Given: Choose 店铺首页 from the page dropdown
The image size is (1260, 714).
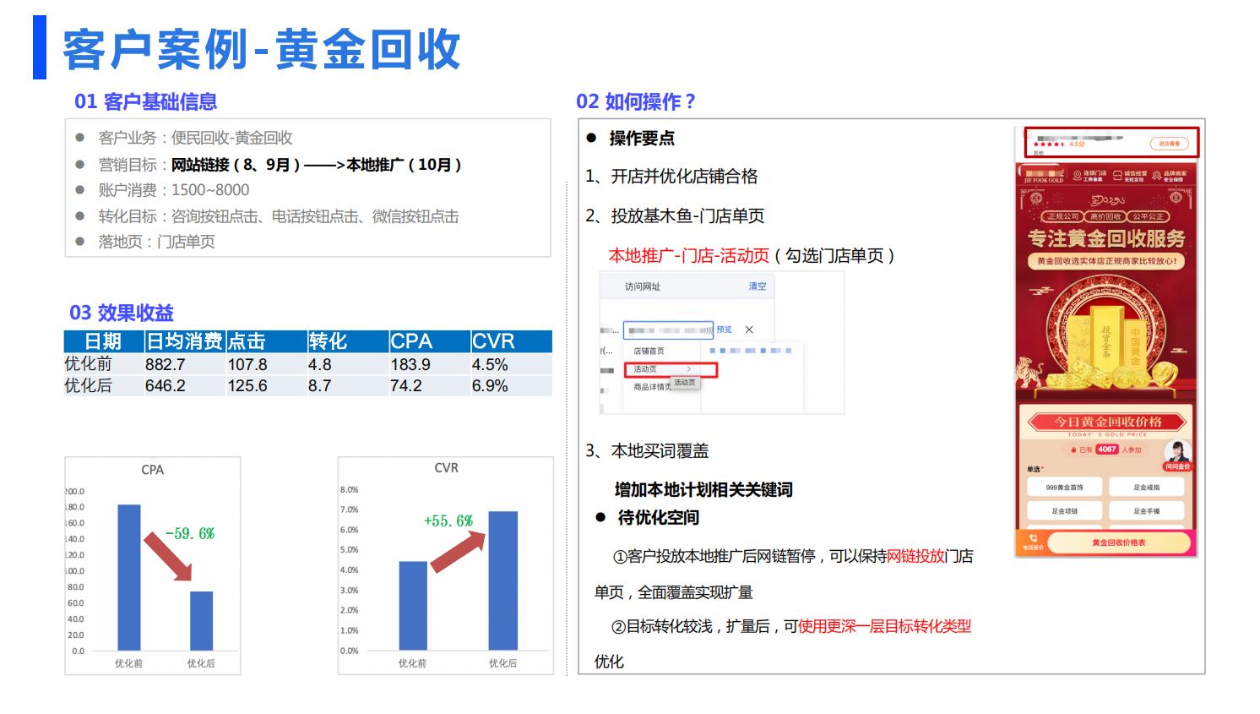Looking at the screenshot, I should coord(649,350).
